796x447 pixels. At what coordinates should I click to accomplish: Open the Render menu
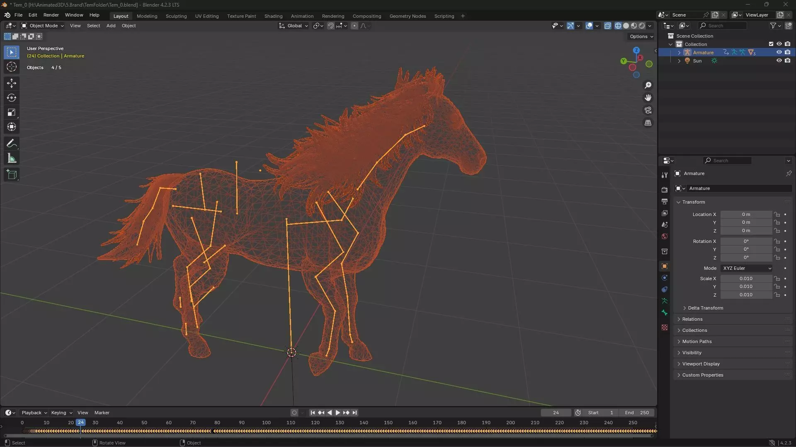[x=51, y=15]
